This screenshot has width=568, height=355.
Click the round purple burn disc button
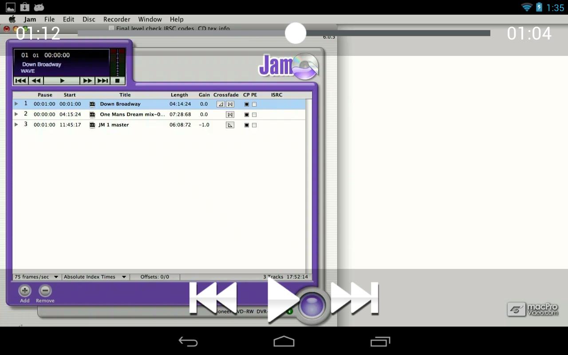pos(312,306)
